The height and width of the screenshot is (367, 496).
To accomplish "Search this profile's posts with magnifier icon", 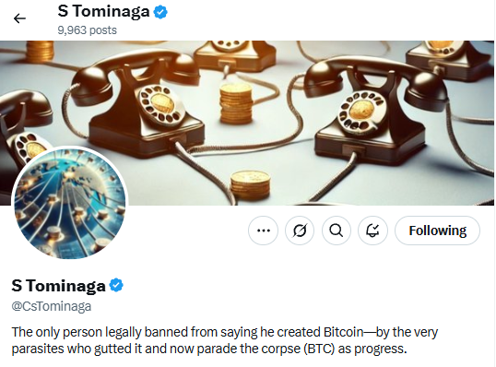I will [337, 231].
